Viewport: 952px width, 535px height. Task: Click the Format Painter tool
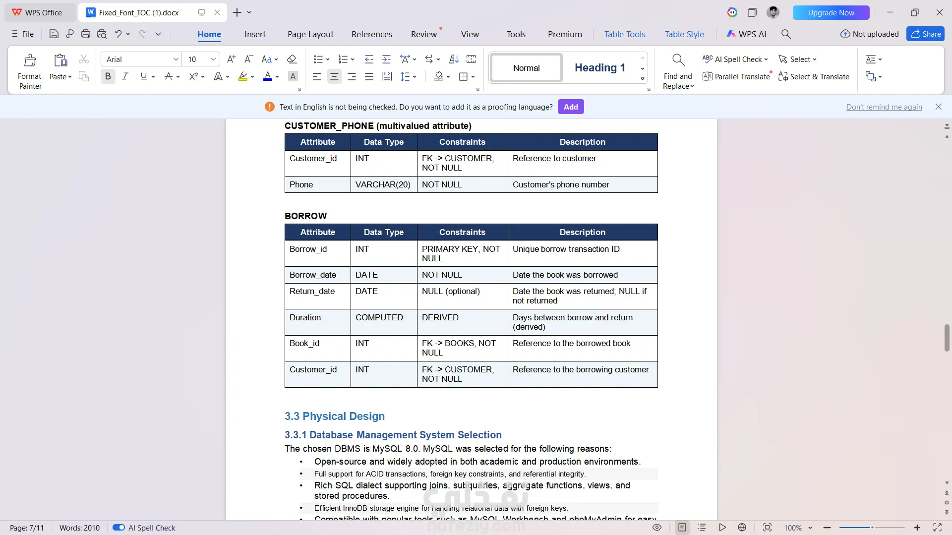tap(30, 71)
